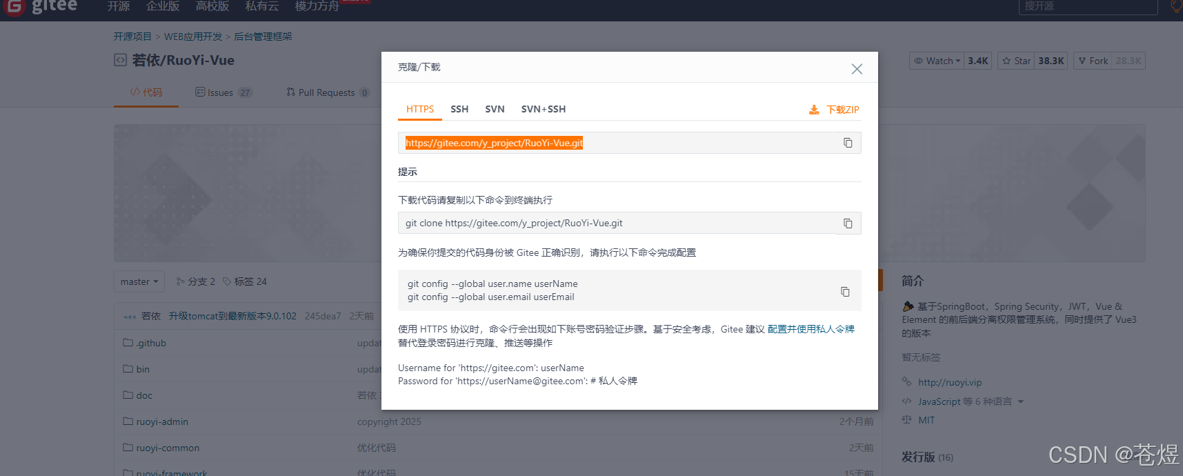Open 后台管理框架 breadcrumb link

[x=263, y=37]
